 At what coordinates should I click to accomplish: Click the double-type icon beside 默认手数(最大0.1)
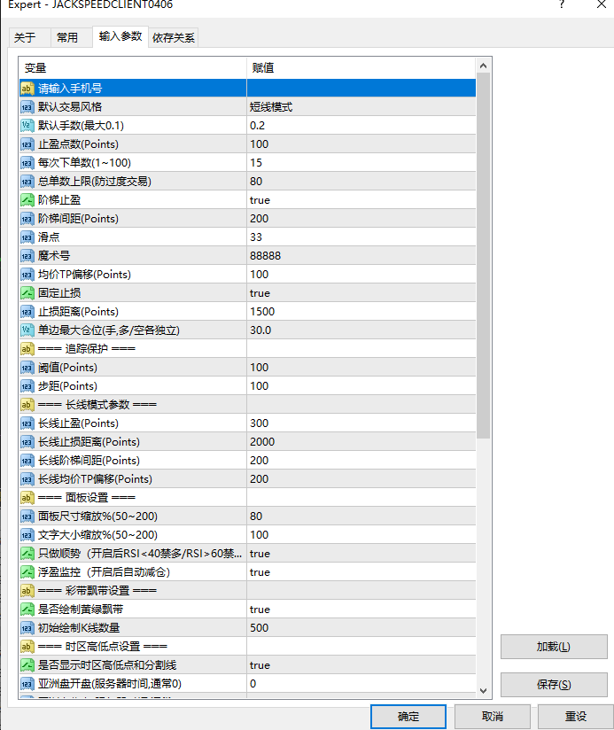click(x=27, y=125)
